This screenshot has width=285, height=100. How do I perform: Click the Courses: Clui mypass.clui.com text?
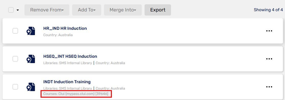tap(76, 94)
